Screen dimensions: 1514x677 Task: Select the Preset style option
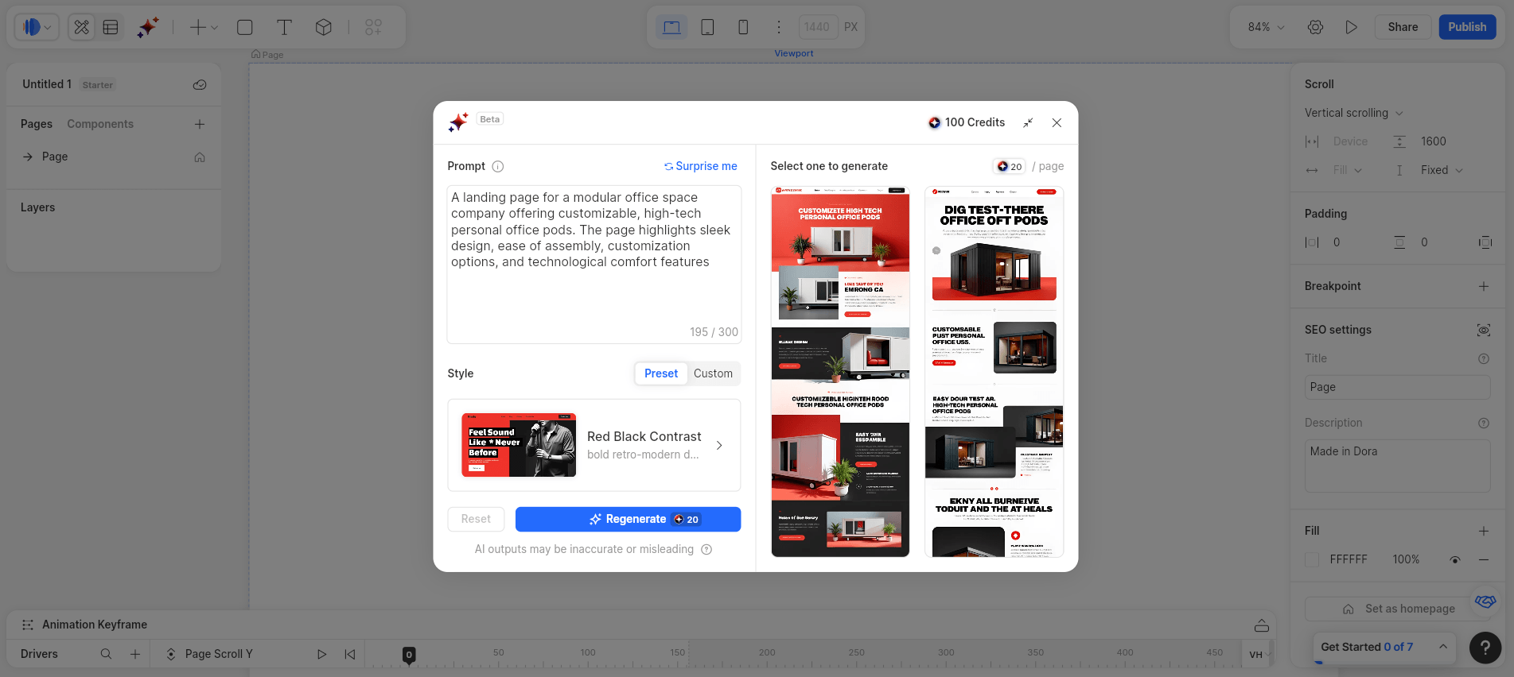660,373
